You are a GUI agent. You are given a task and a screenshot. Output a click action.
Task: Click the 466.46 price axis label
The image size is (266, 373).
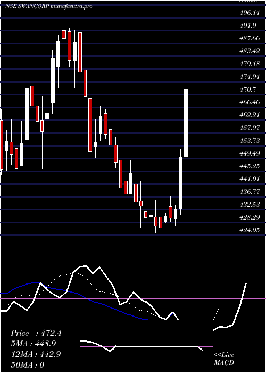point(250,102)
